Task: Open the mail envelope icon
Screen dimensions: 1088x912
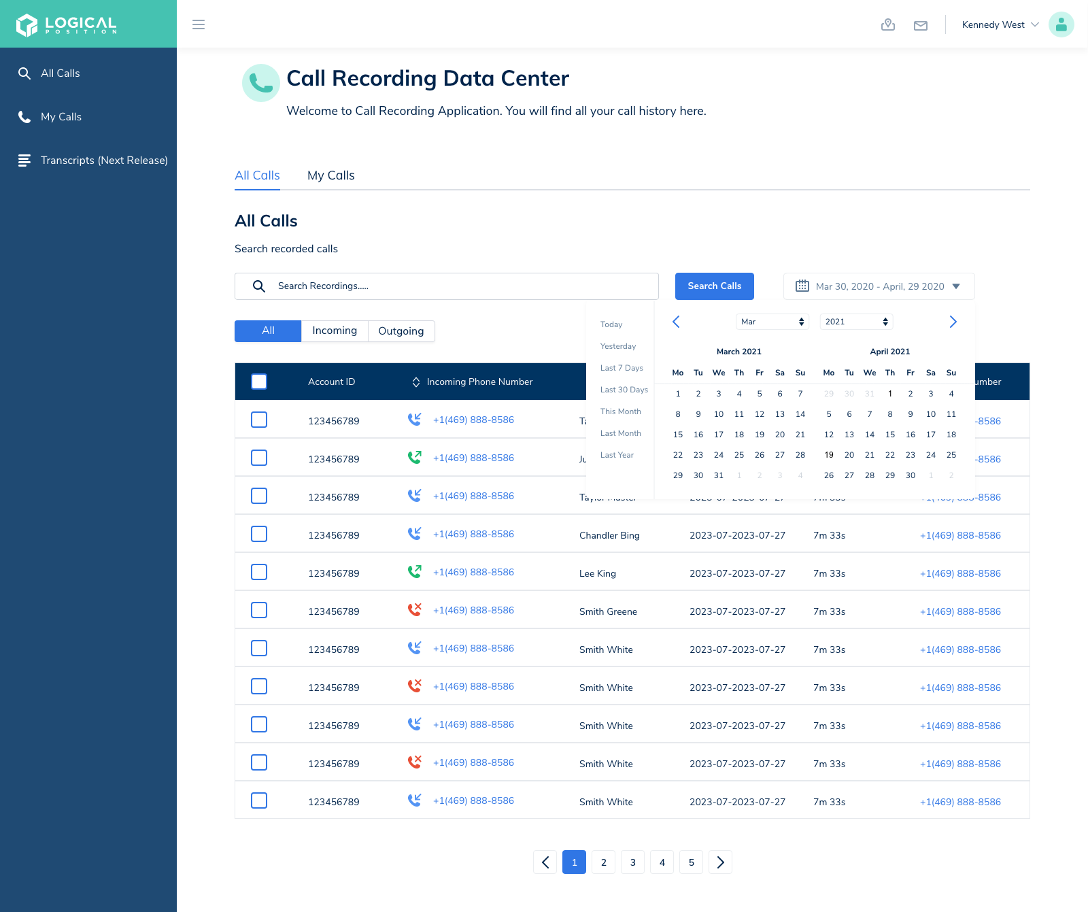Action: pos(921,26)
